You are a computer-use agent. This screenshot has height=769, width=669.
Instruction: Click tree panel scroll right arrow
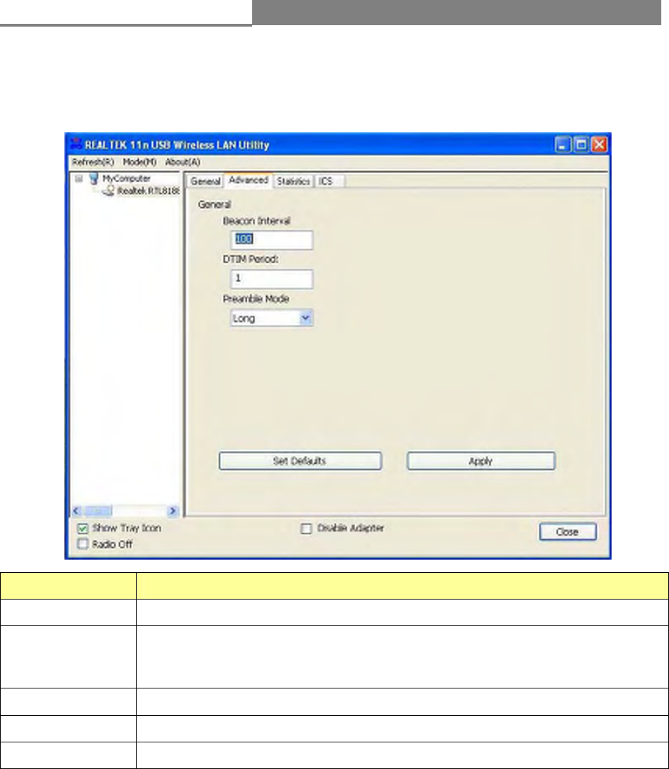click(x=172, y=511)
